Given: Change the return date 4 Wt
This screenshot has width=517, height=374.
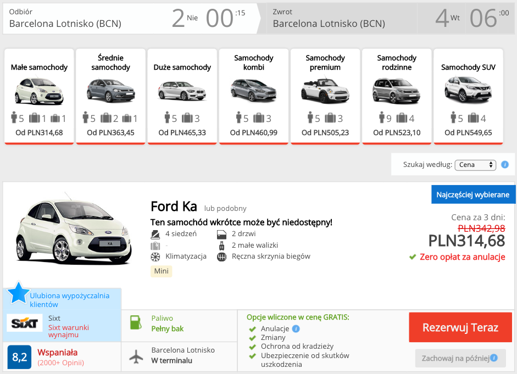Looking at the screenshot, I should click(447, 18).
